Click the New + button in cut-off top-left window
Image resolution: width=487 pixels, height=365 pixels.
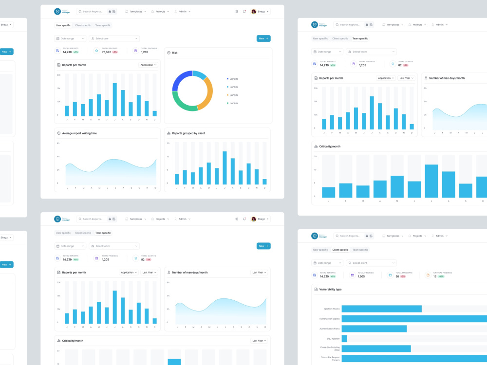tap(6, 52)
